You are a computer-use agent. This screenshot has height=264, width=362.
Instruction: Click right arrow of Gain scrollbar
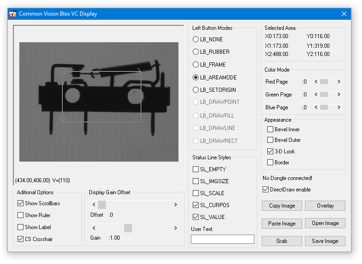click(x=175, y=228)
